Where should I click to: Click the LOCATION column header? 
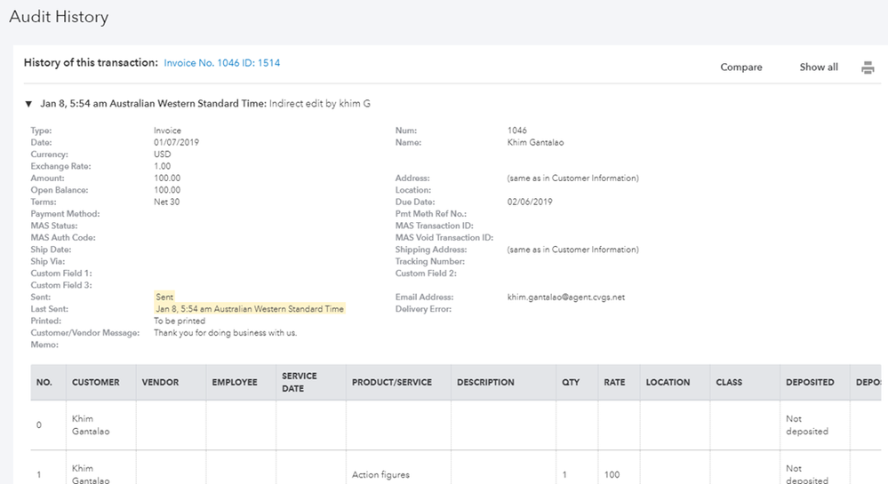(668, 383)
